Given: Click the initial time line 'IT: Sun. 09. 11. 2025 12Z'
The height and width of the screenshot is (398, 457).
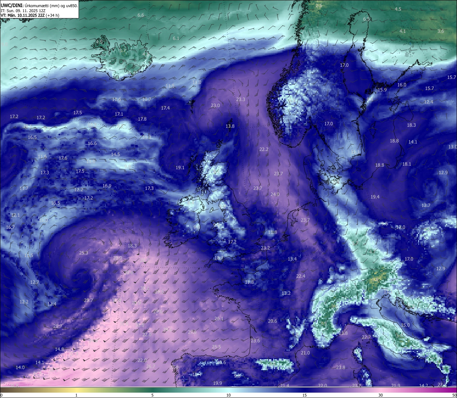Looking at the screenshot, I should point(24,11).
